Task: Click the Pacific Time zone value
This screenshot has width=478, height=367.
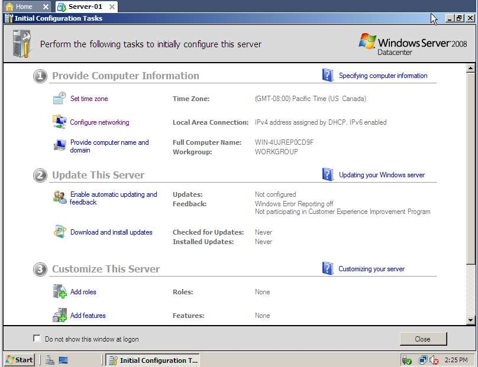Action: (311, 99)
